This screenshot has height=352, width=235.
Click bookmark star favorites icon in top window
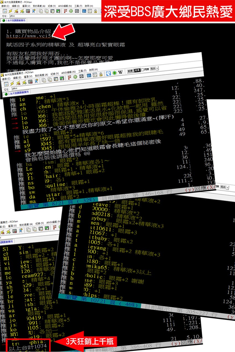[x=34, y=11]
